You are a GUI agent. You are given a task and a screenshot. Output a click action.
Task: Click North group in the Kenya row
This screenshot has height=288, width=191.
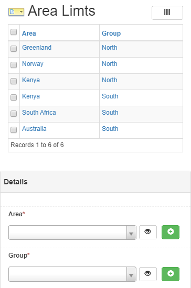tap(110, 80)
